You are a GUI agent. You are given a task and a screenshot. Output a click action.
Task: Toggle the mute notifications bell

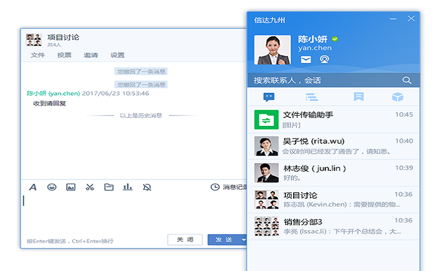pyautogui.click(x=147, y=187)
